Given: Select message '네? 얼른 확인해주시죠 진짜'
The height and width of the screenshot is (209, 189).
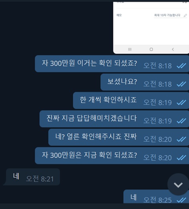Looking at the screenshot, I should click(119, 137).
